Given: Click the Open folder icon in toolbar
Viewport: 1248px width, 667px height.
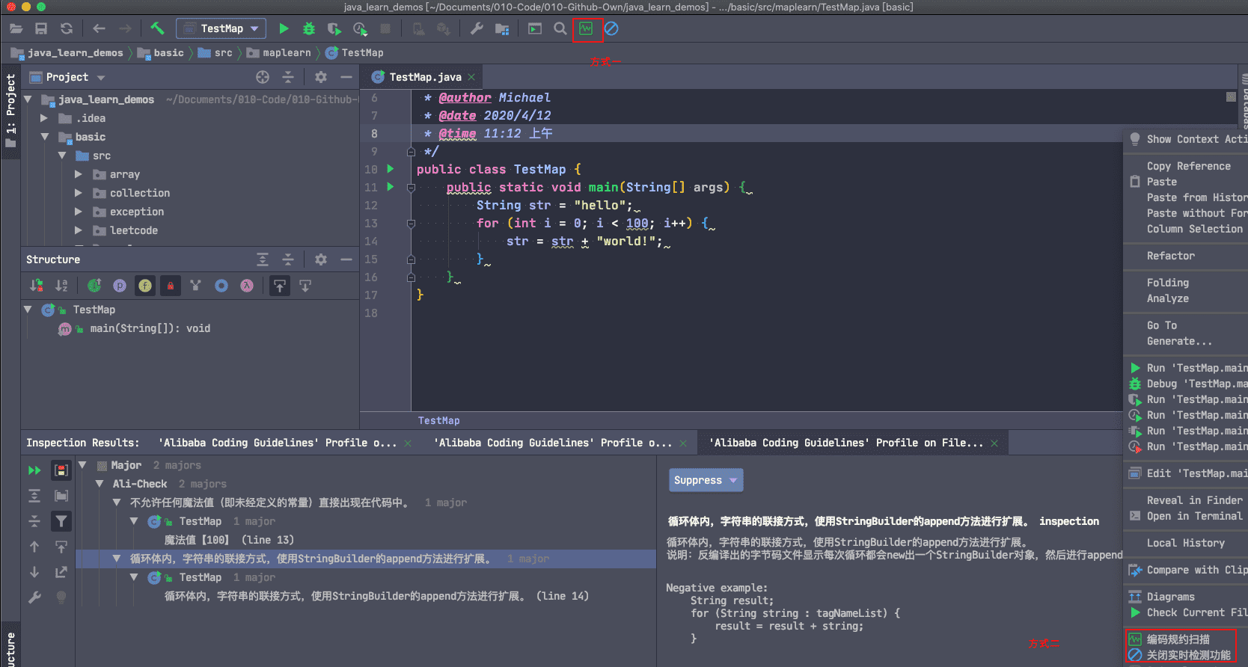Looking at the screenshot, I should (x=16, y=28).
